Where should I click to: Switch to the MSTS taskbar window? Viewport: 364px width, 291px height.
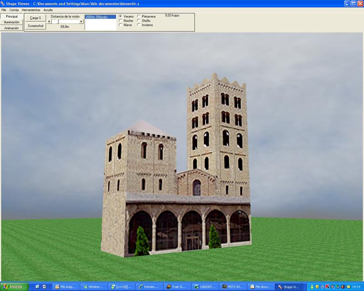point(231,287)
